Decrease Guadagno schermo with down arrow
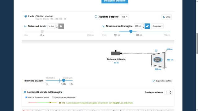This screenshot has height=111, width=198. (x=170, y=93)
